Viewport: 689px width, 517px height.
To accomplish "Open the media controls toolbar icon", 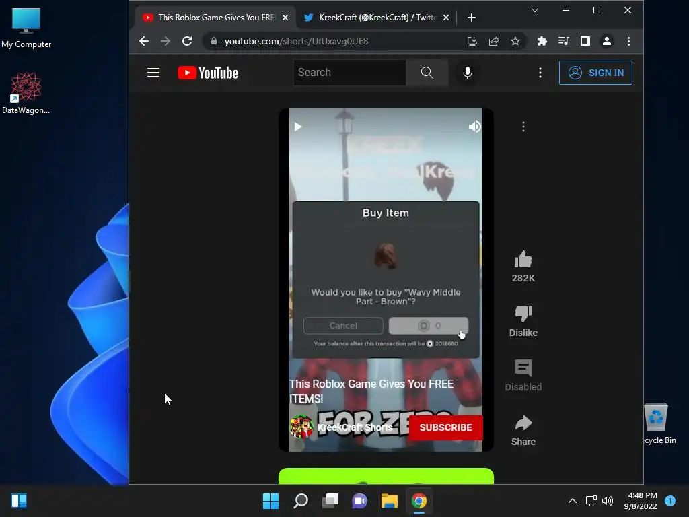I will click(563, 41).
